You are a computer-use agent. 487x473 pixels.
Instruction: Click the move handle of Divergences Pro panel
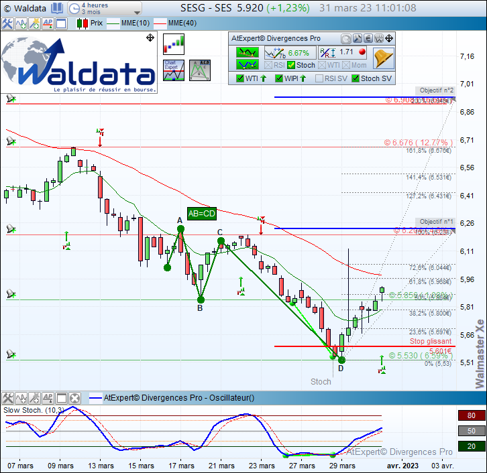(x=389, y=38)
